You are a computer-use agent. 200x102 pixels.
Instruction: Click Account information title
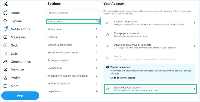125,22
